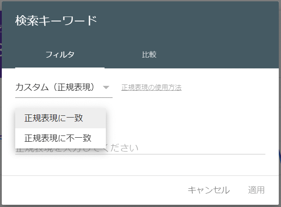Dismiss the dialog via キャンセル
The height and width of the screenshot is (207, 281).
click(x=209, y=190)
